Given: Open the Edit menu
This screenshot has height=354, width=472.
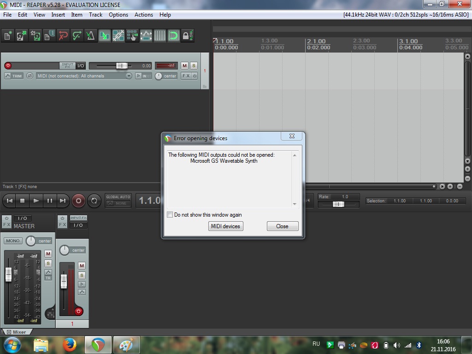Looking at the screenshot, I should [x=22, y=15].
